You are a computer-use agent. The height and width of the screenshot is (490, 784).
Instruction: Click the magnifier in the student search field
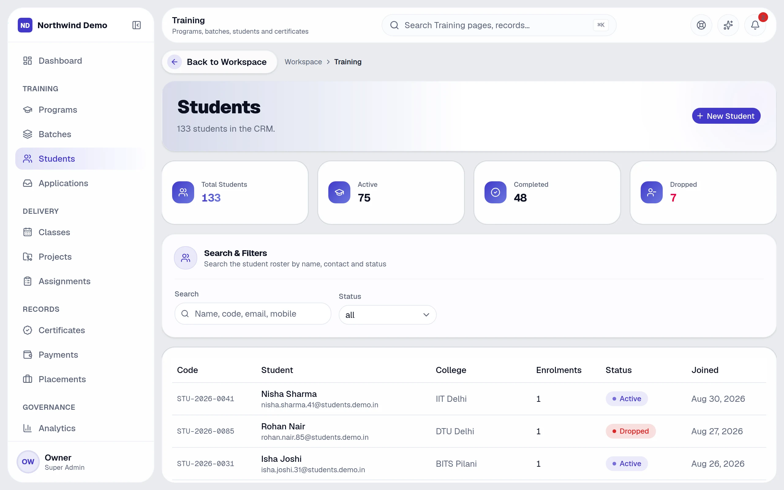(x=185, y=313)
